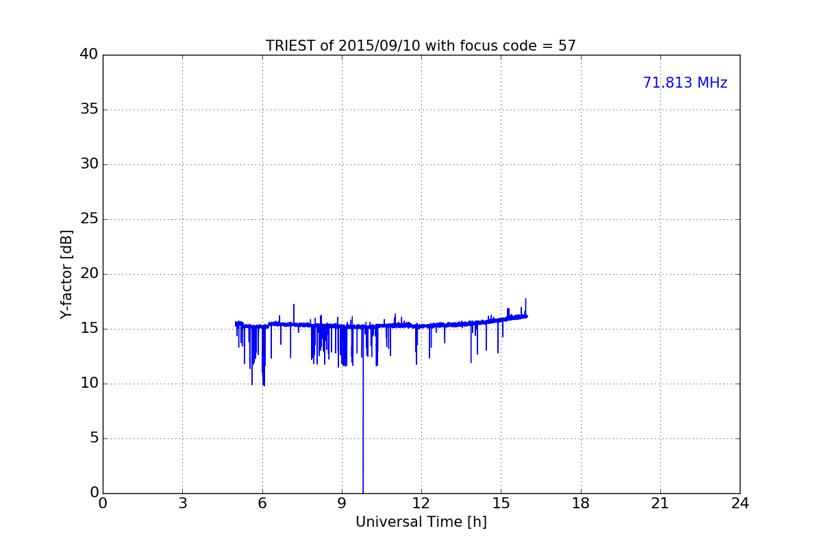Select the 71.813 MHz frequency label

click(x=685, y=83)
